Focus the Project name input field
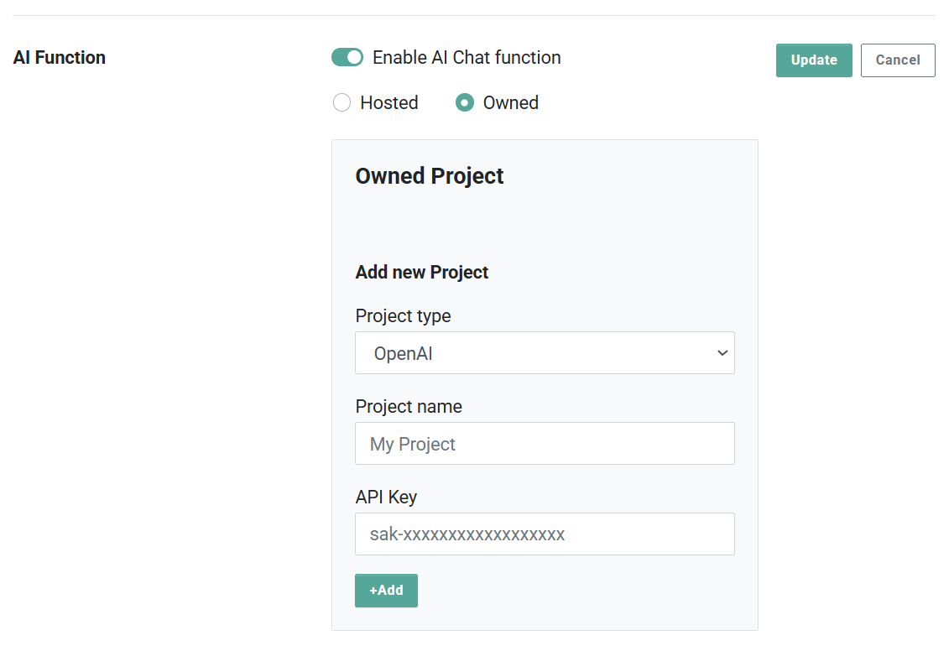949x672 pixels. (x=545, y=444)
